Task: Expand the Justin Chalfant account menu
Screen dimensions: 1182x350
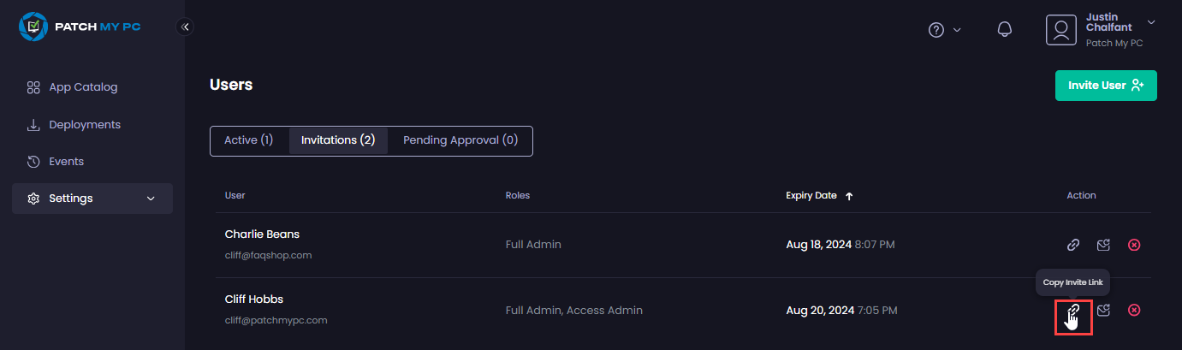Action: click(x=1151, y=22)
